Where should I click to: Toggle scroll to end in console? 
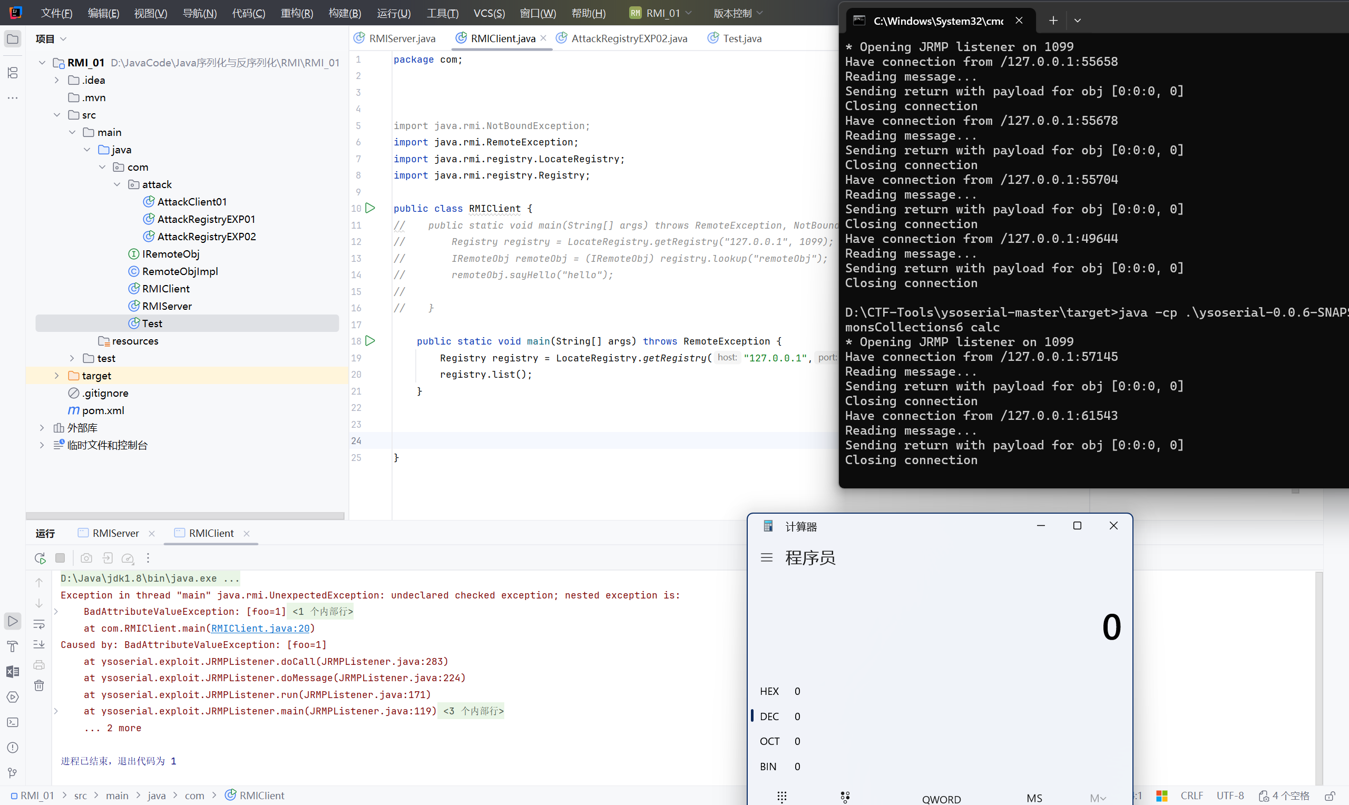(x=39, y=644)
